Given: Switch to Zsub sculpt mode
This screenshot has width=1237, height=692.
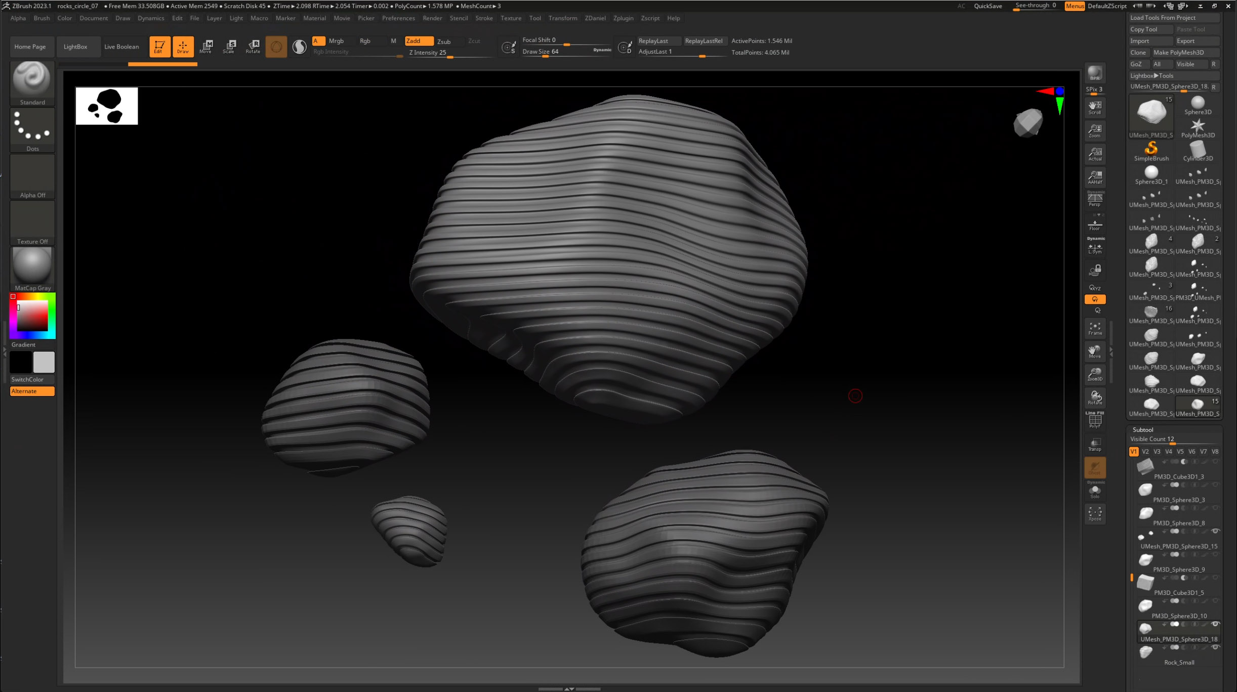Looking at the screenshot, I should [x=444, y=41].
